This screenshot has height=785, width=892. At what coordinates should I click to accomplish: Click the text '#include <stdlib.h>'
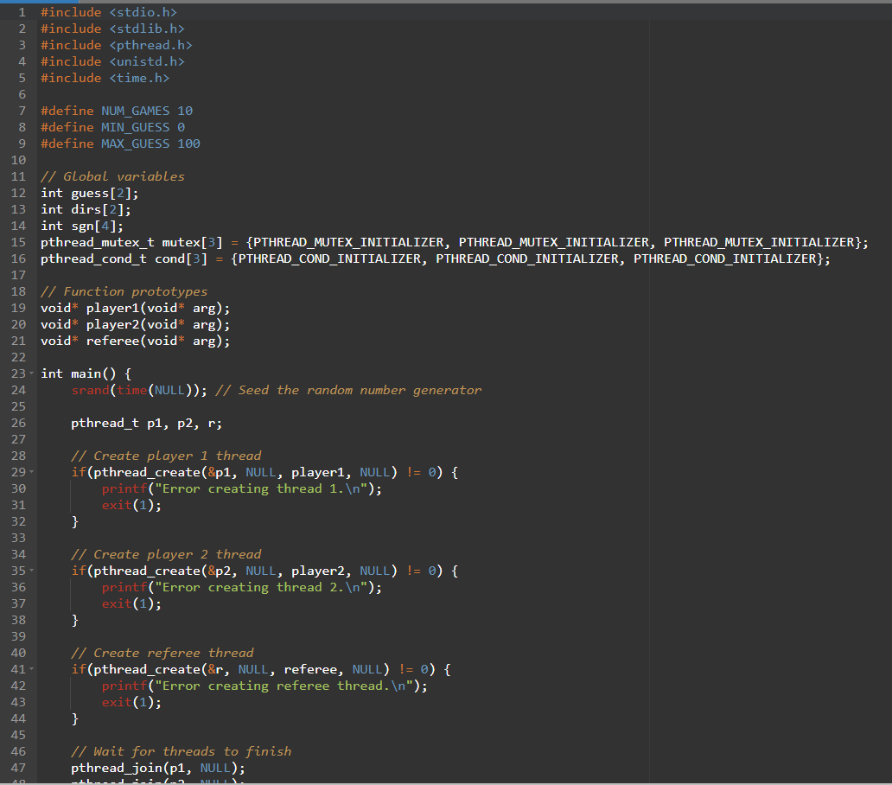pos(112,29)
